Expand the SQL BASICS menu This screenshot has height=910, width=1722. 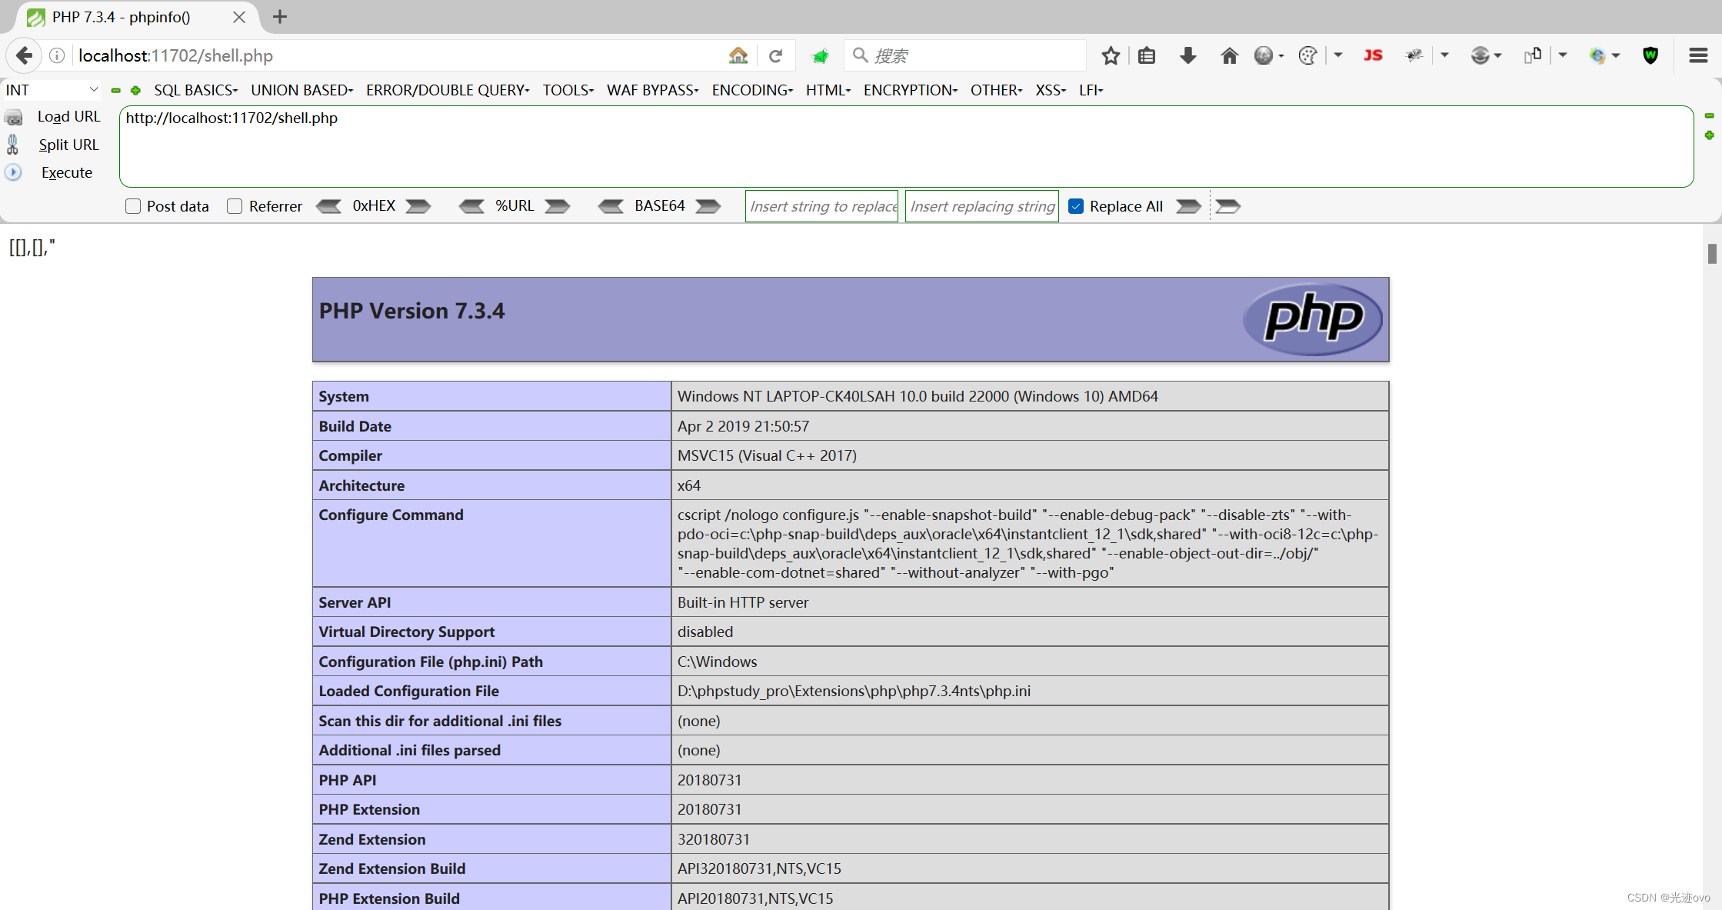tap(195, 90)
